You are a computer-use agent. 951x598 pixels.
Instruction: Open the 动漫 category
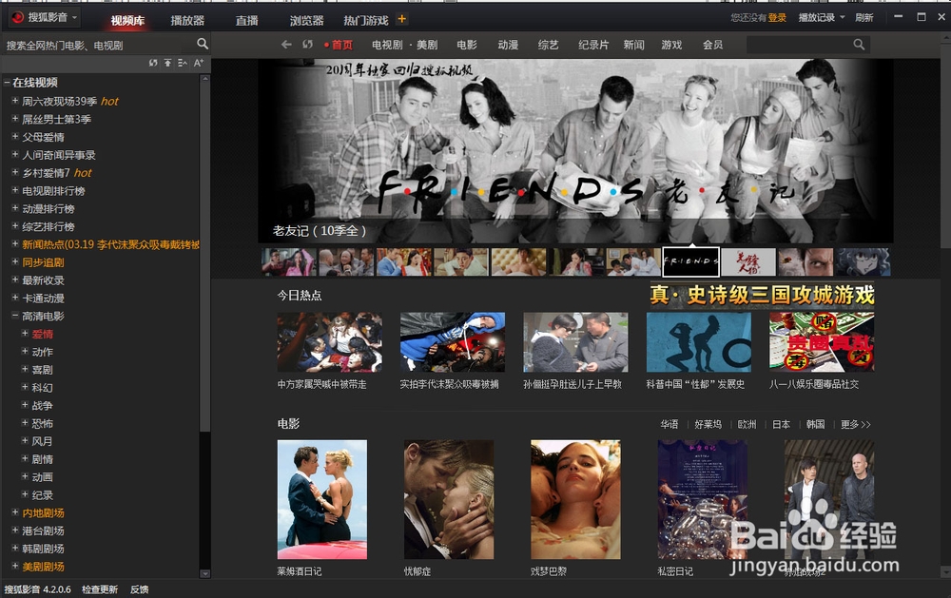508,45
